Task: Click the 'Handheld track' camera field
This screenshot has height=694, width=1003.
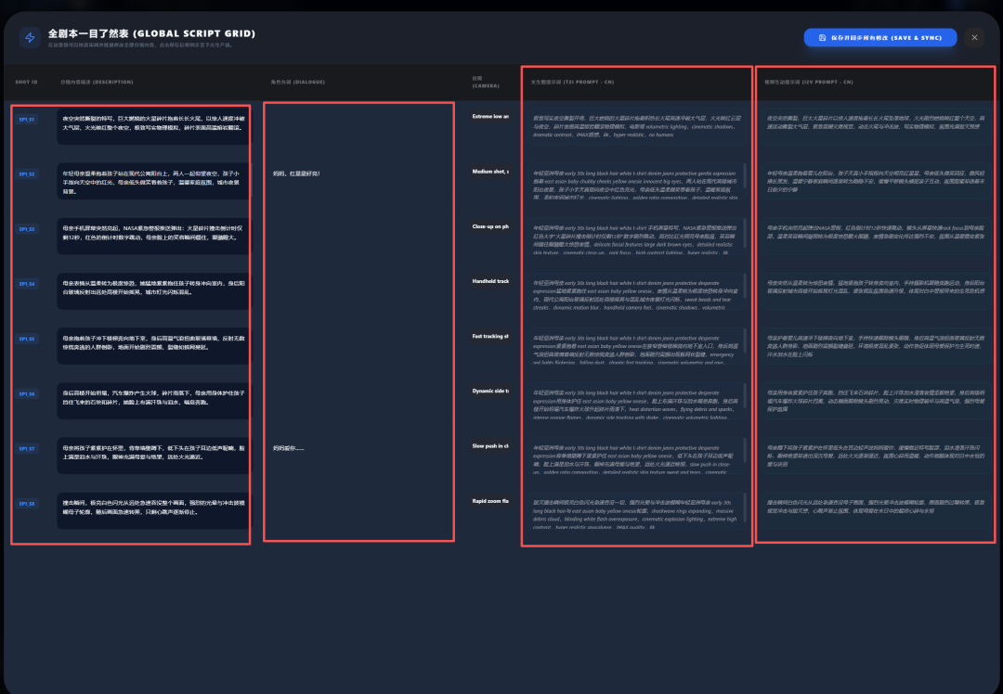Action: 490,281
